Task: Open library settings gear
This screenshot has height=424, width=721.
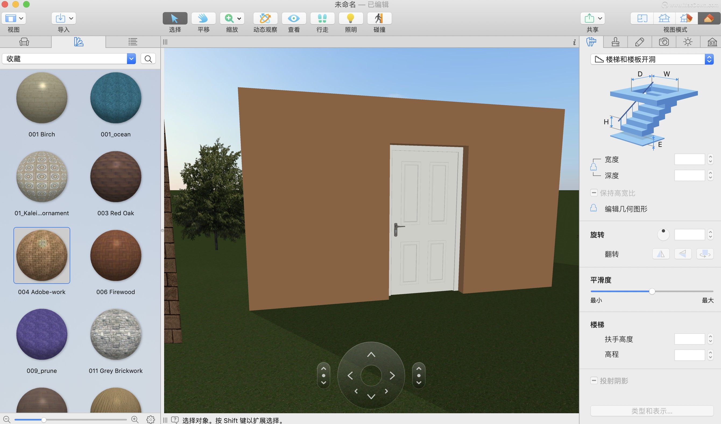Action: (x=150, y=419)
